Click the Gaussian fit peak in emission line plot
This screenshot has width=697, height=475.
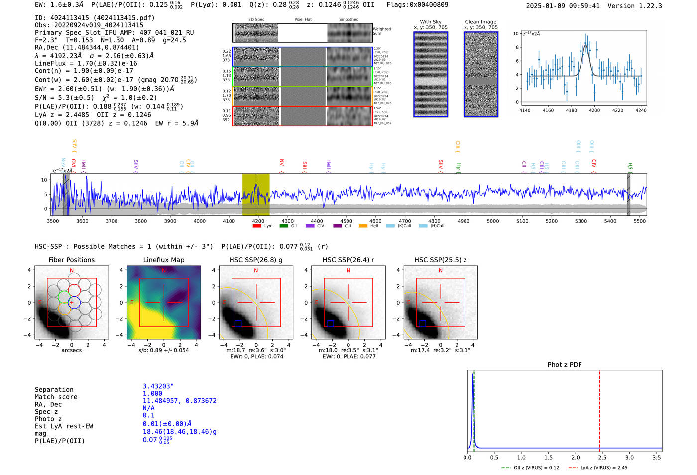[586, 45]
